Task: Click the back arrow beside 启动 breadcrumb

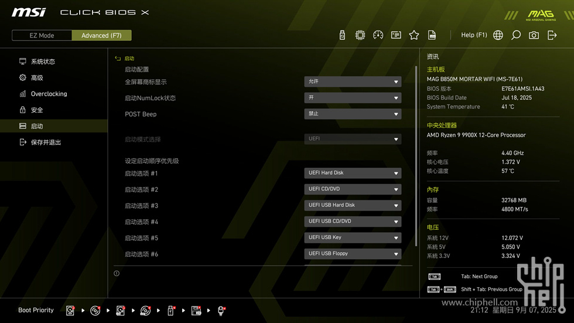Action: click(x=118, y=58)
